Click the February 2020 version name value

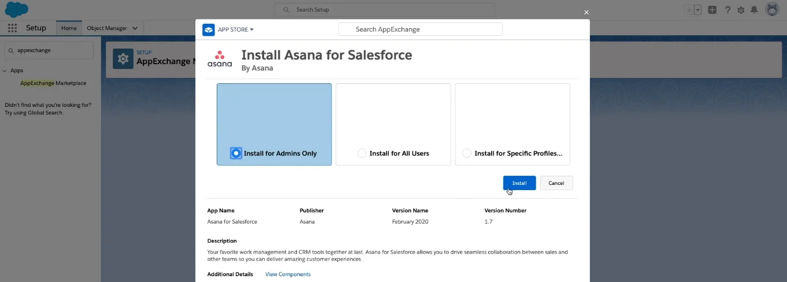410,222
